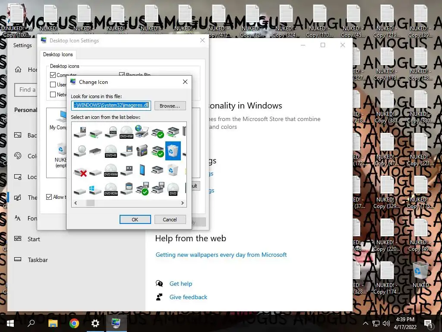Viewport: 442px width, 332px height.
Task: Select top-row network printer without check mark
Action: [x=173, y=132]
